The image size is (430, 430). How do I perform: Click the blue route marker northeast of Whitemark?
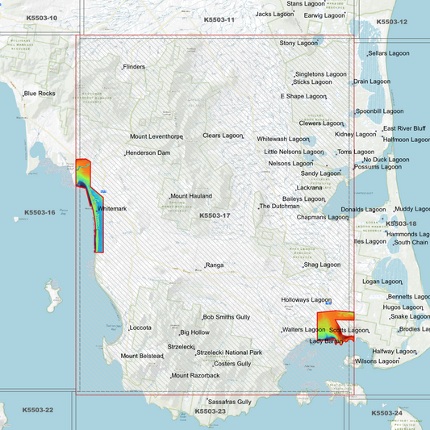coord(103,191)
